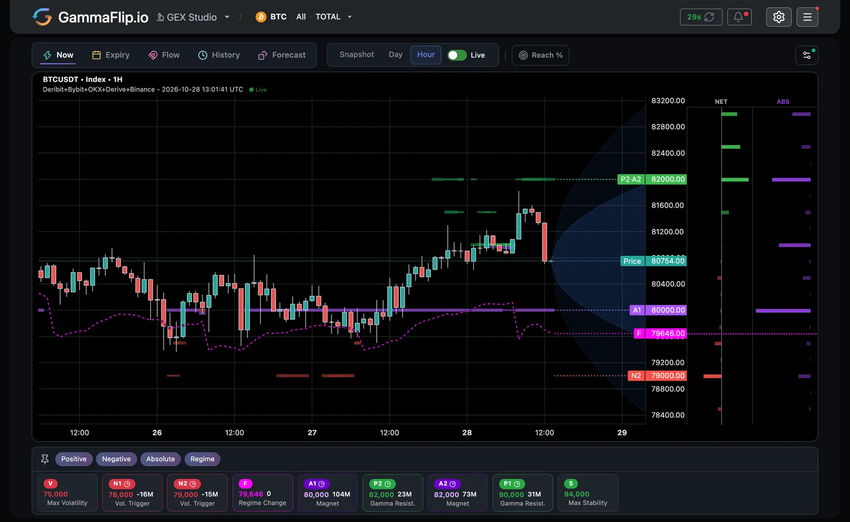Click the Price 80754.00 axis label
Image resolution: width=850 pixels, height=522 pixels.
pyautogui.click(x=653, y=261)
